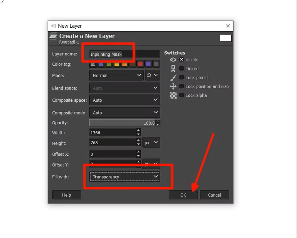The image size is (297, 238).
Task: Select the crossed-out swatch to clear the color tag
Action: [x=93, y=64]
